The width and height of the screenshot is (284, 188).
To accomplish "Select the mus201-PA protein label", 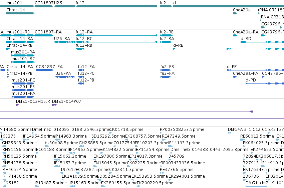I will (24, 94).
